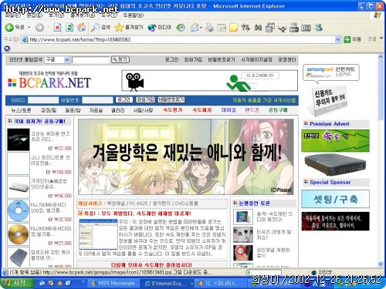Open the 즐겨찾기(A) menu
The height and width of the screenshot is (289, 386).
click(x=83, y=15)
